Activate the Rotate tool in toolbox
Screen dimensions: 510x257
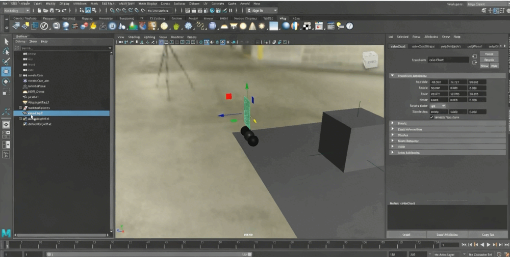point(6,81)
